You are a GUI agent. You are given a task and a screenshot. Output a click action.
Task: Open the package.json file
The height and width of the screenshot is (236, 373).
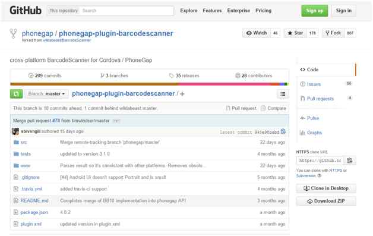34,212
